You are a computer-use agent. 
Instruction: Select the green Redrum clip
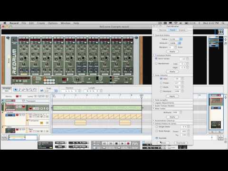97,108
